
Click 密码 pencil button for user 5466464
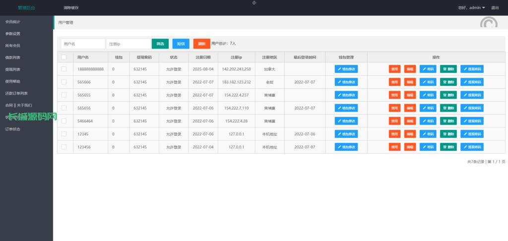click(428, 120)
